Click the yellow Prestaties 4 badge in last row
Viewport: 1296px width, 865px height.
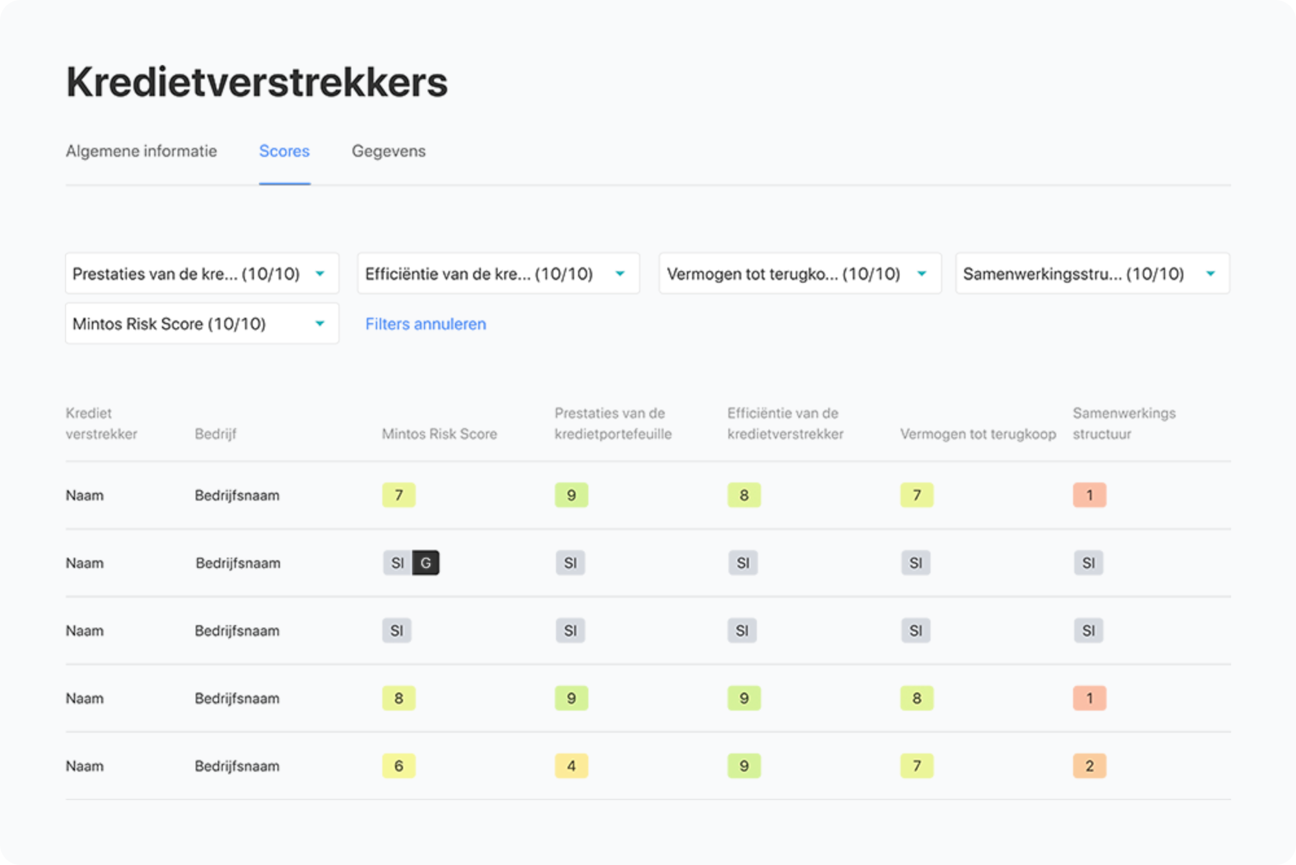pyautogui.click(x=572, y=766)
